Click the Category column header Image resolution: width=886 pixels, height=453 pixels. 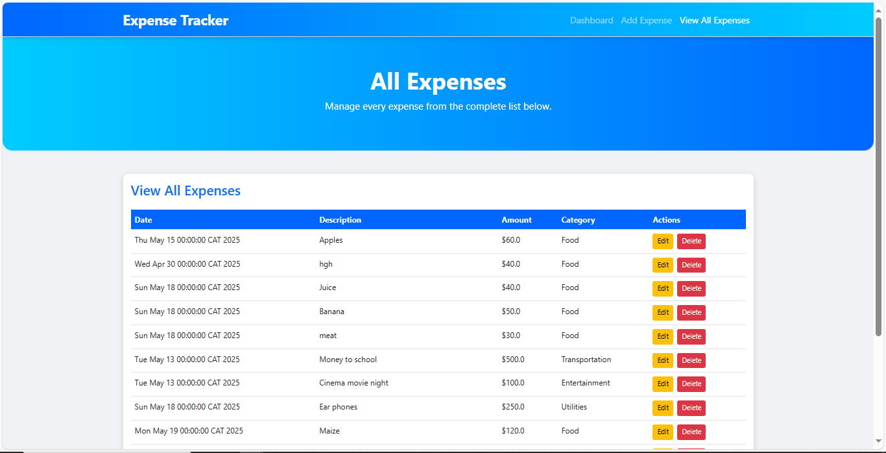click(578, 219)
